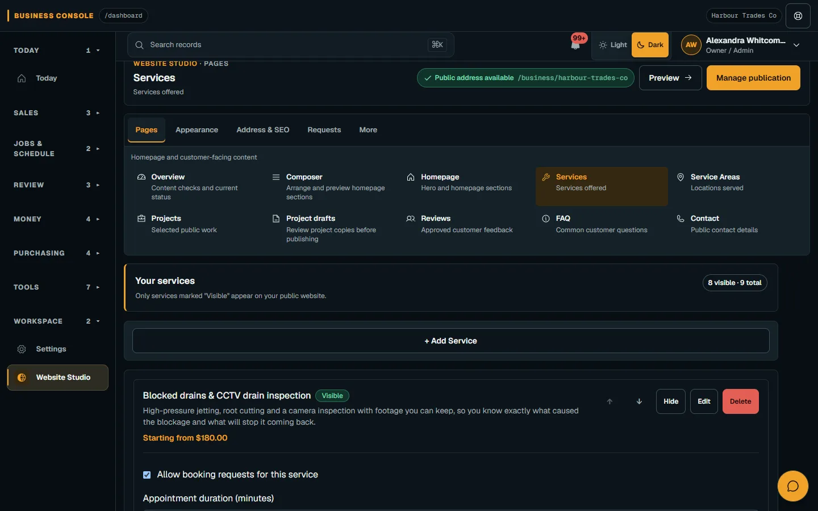The image size is (818, 511).
Task: Uncheck Allow booking requests for this service
Action: [x=147, y=475]
